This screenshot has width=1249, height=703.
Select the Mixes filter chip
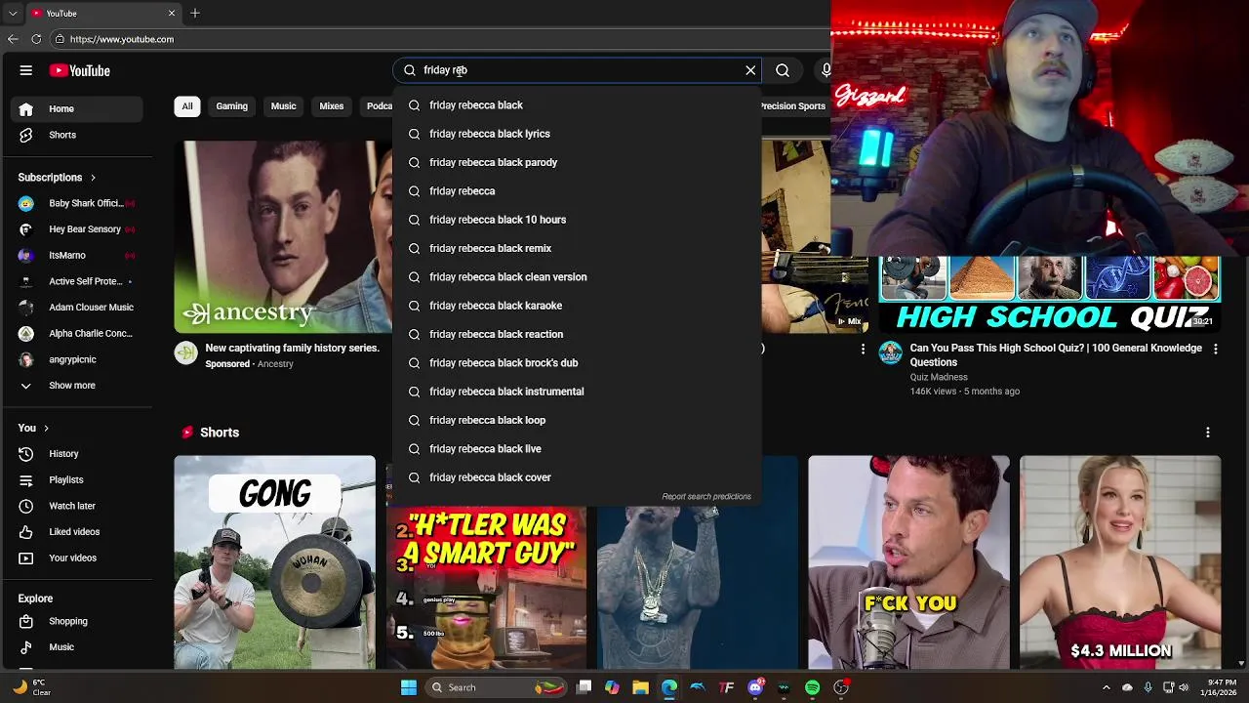point(332,106)
